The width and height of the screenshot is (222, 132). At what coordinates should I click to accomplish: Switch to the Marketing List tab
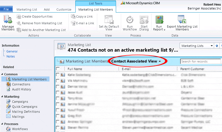coord(27,9)
